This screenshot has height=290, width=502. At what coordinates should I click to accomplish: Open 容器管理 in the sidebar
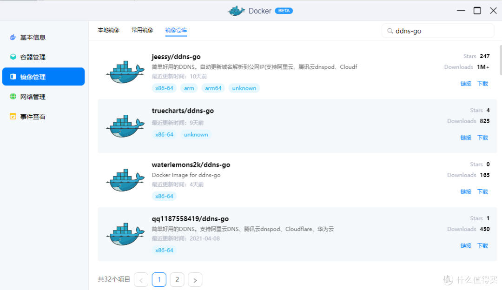click(44, 57)
